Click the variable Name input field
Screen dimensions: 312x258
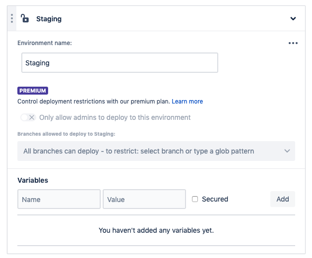pos(59,199)
